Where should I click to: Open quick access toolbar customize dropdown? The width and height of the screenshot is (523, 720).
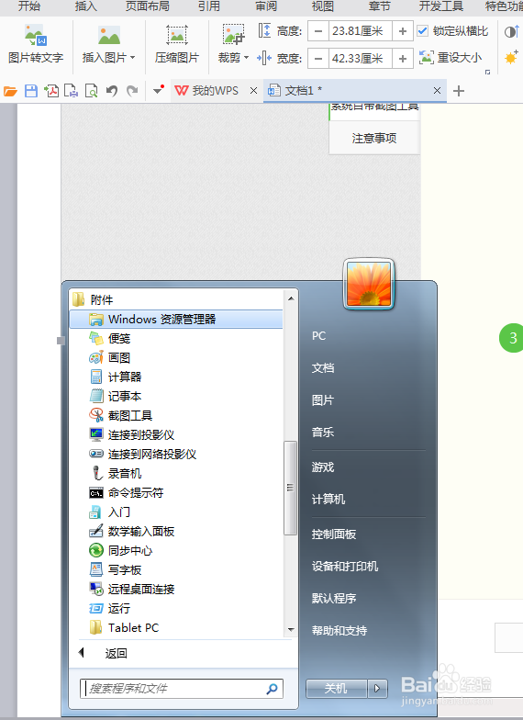click(x=158, y=90)
